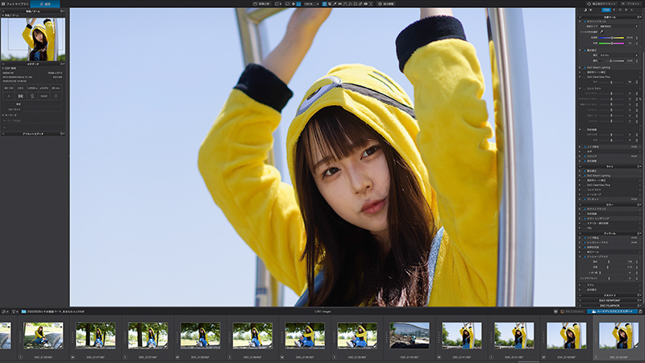Screen dimensions: 645x363
Task: Open the filmstrip filter funnel icon
Action: [x=15, y=311]
